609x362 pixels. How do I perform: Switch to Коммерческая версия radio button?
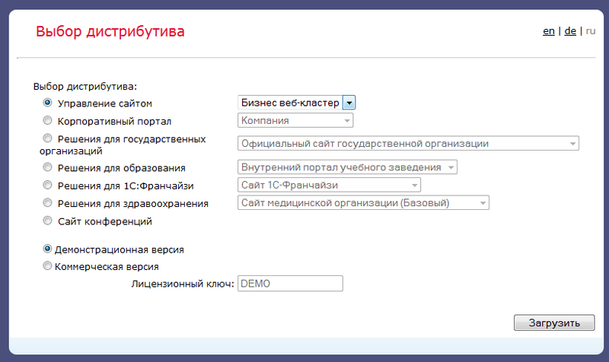47,265
